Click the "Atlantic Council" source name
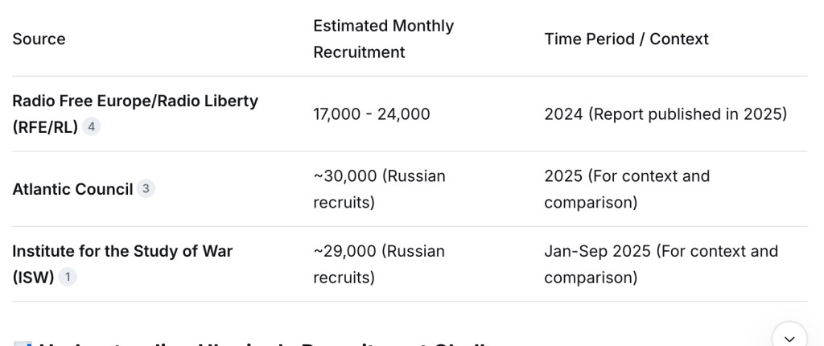824x346 pixels. (72, 189)
